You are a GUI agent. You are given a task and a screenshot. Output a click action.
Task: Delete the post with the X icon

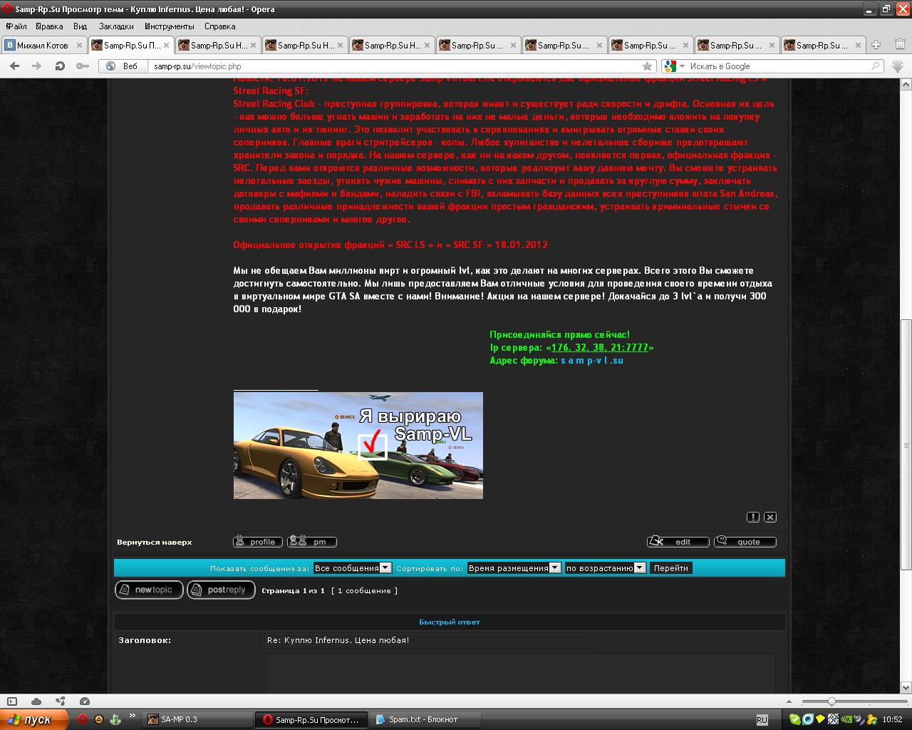tap(770, 517)
